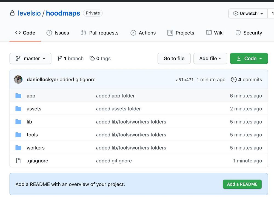Screen dimensions: 274x204
Task: Open the workers folder
Action: 36,148
